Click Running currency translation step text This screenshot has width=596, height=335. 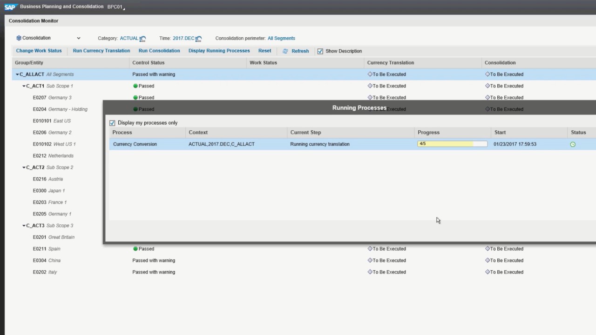320,144
